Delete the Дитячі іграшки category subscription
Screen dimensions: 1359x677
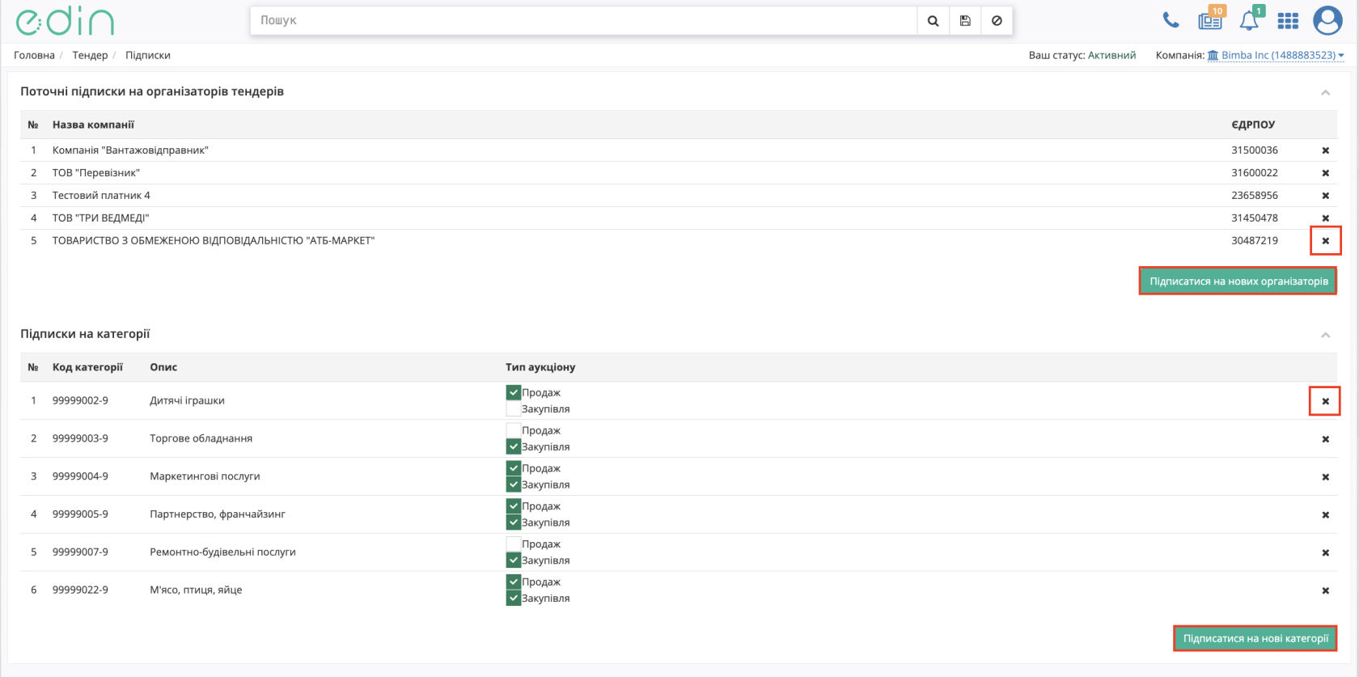tap(1325, 401)
